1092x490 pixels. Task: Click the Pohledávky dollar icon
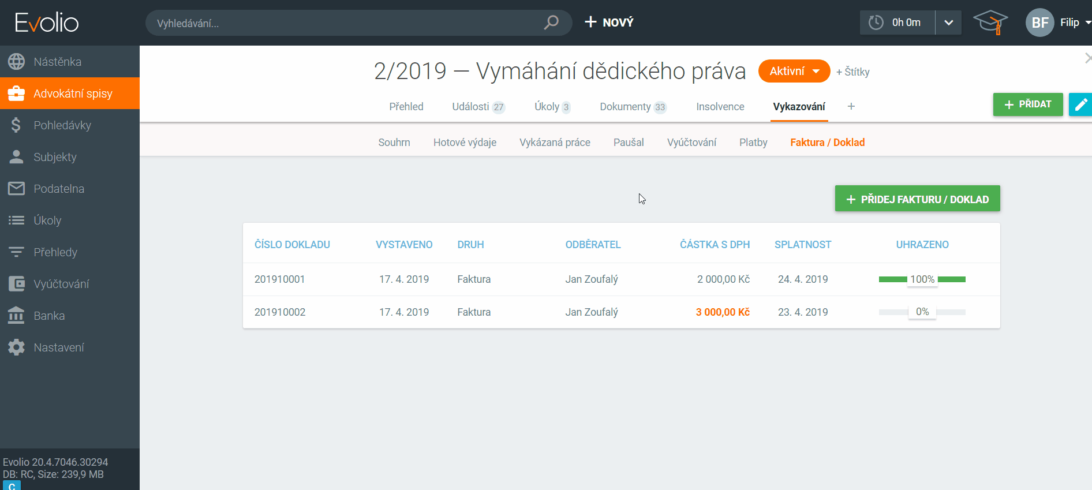(x=16, y=125)
